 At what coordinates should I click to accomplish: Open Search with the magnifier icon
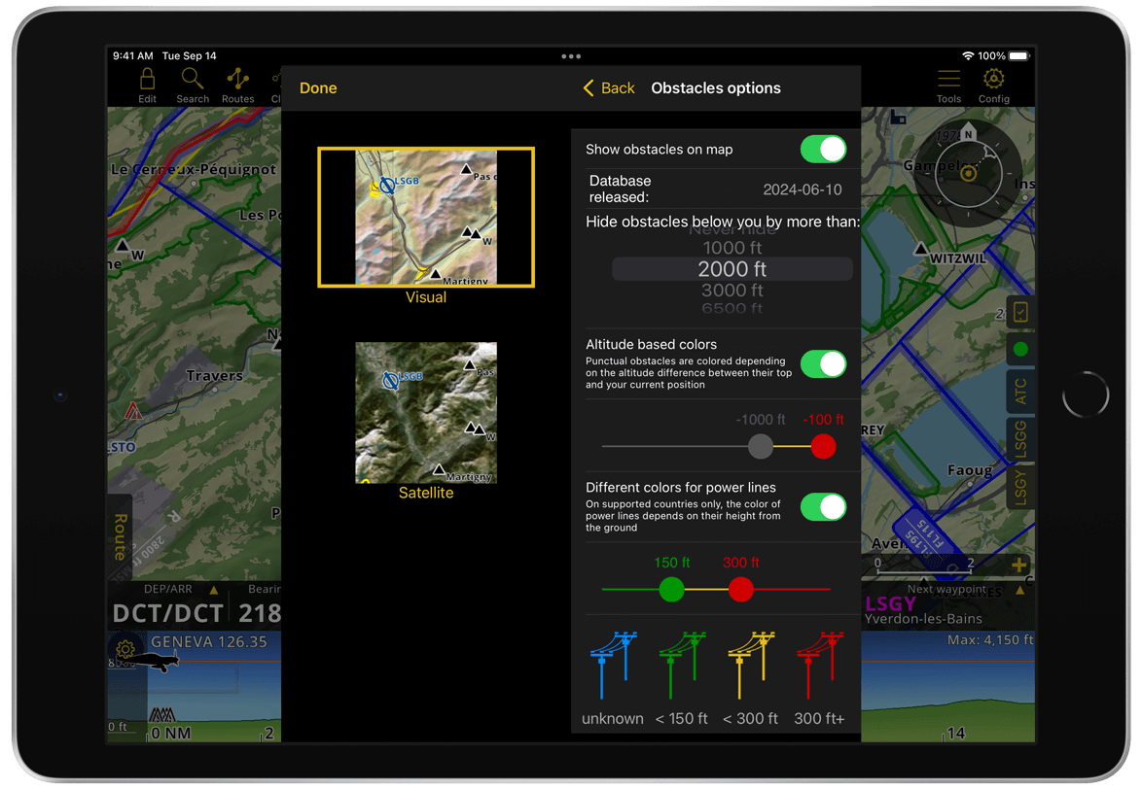193,81
